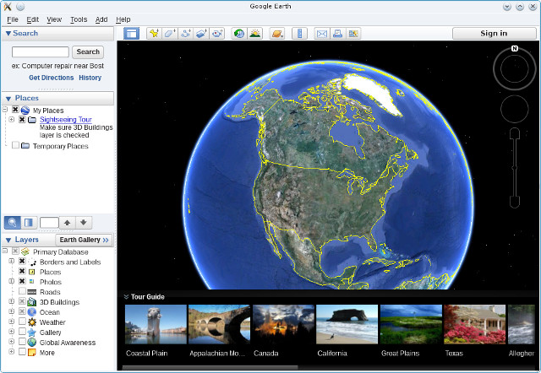Open the View menu
Viewport: 541px width, 373px height.
pyautogui.click(x=54, y=19)
